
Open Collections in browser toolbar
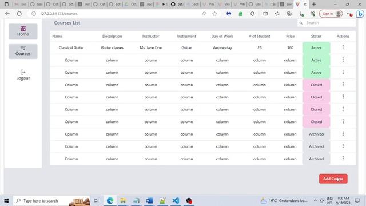(x=289, y=14)
